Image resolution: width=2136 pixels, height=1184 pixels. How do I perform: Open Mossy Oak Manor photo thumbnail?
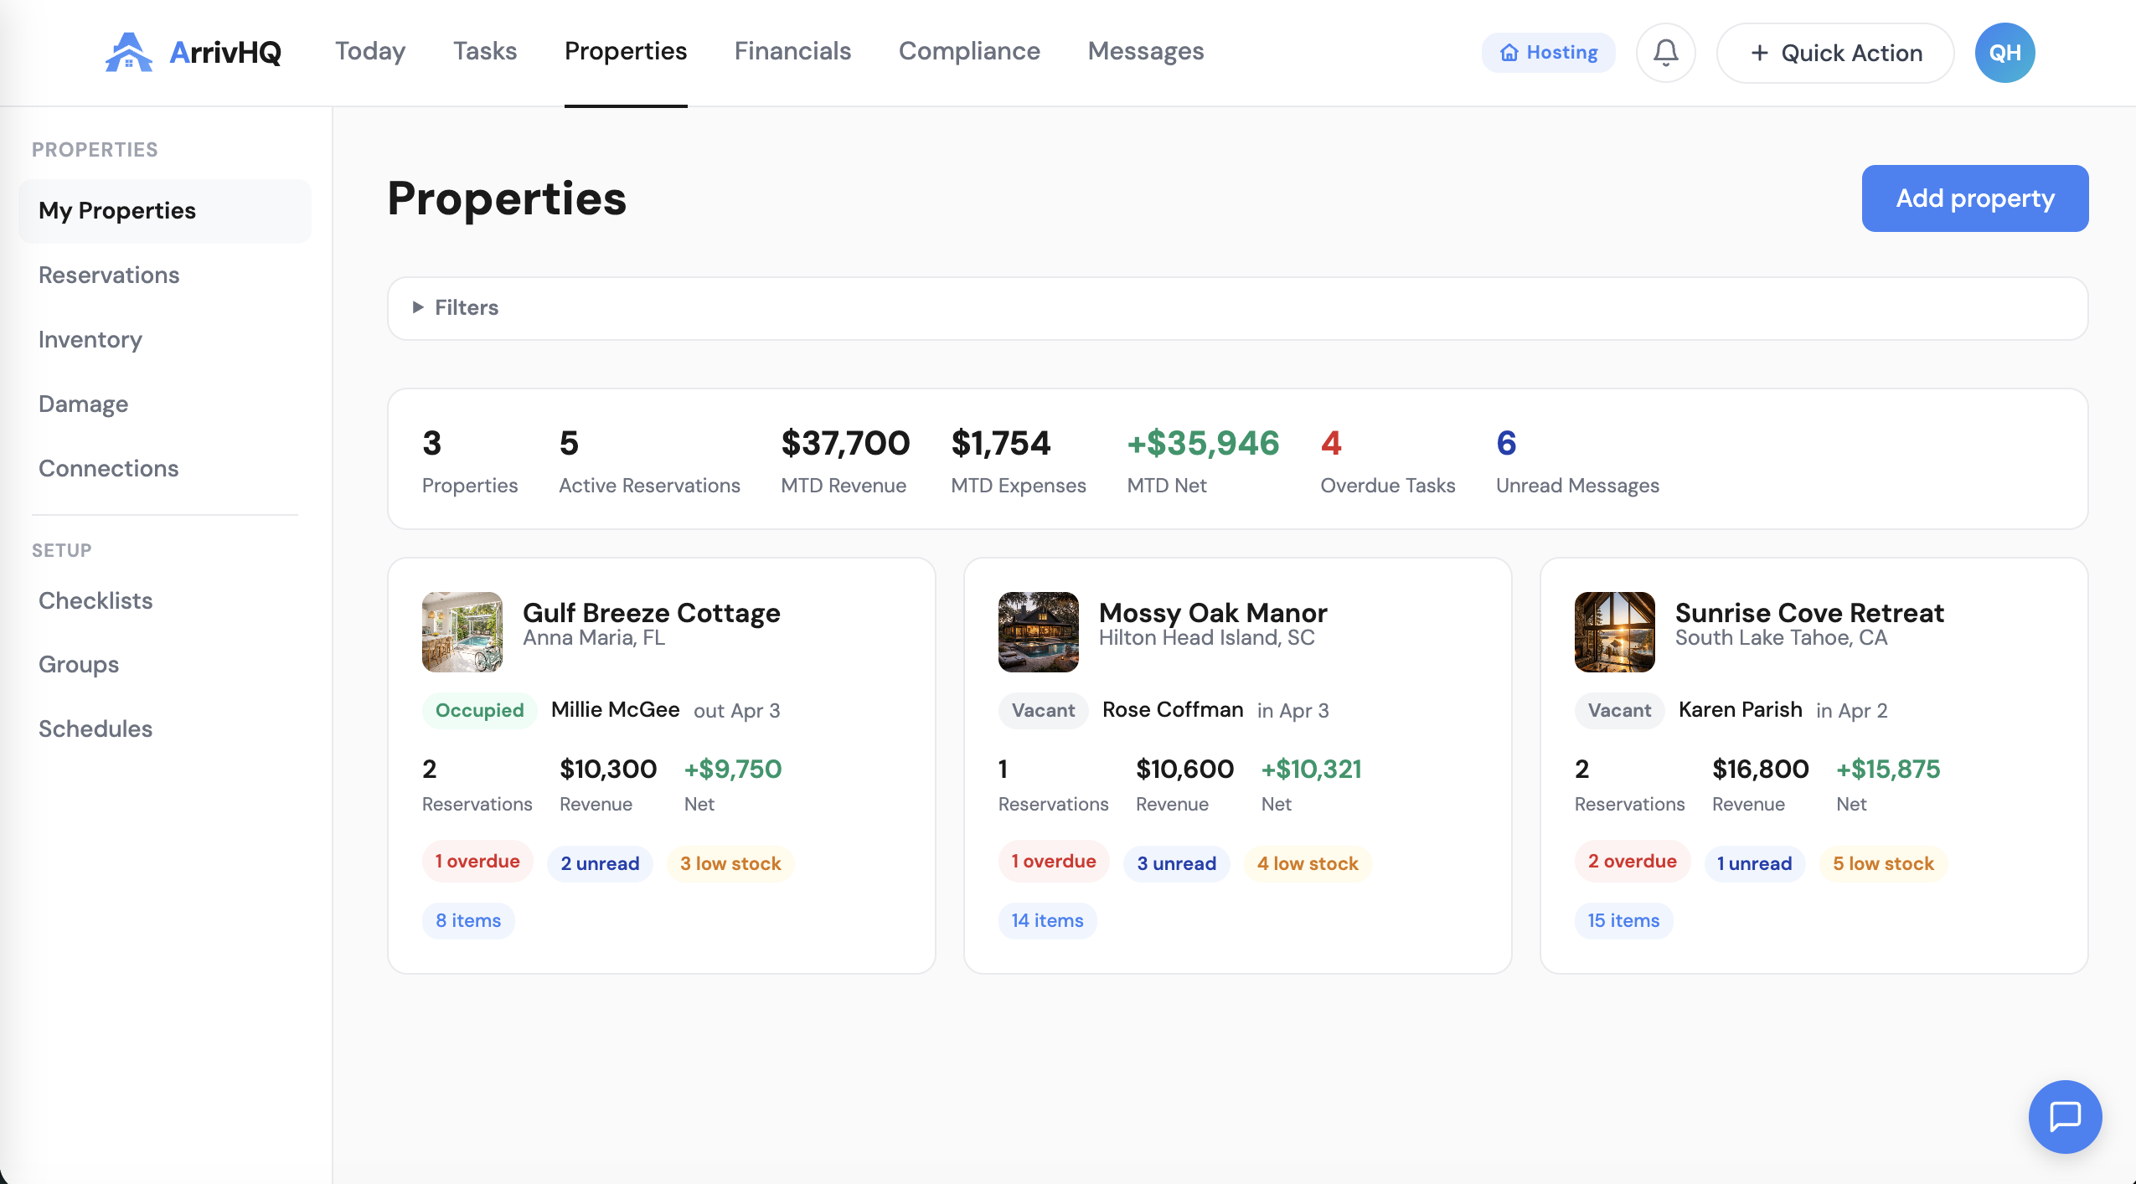(x=1039, y=631)
